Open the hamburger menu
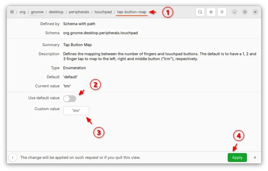This screenshot has height=171, width=268. 222,12
